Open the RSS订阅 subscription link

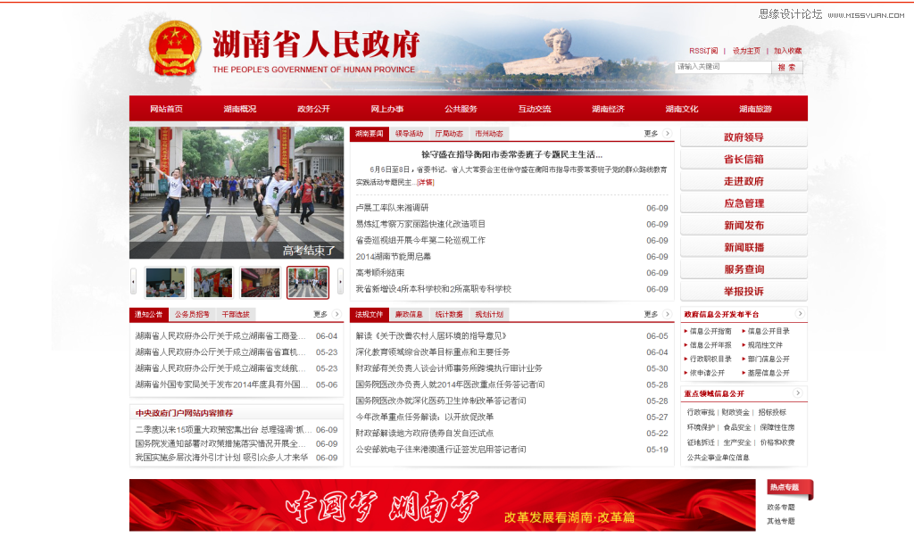(x=704, y=51)
